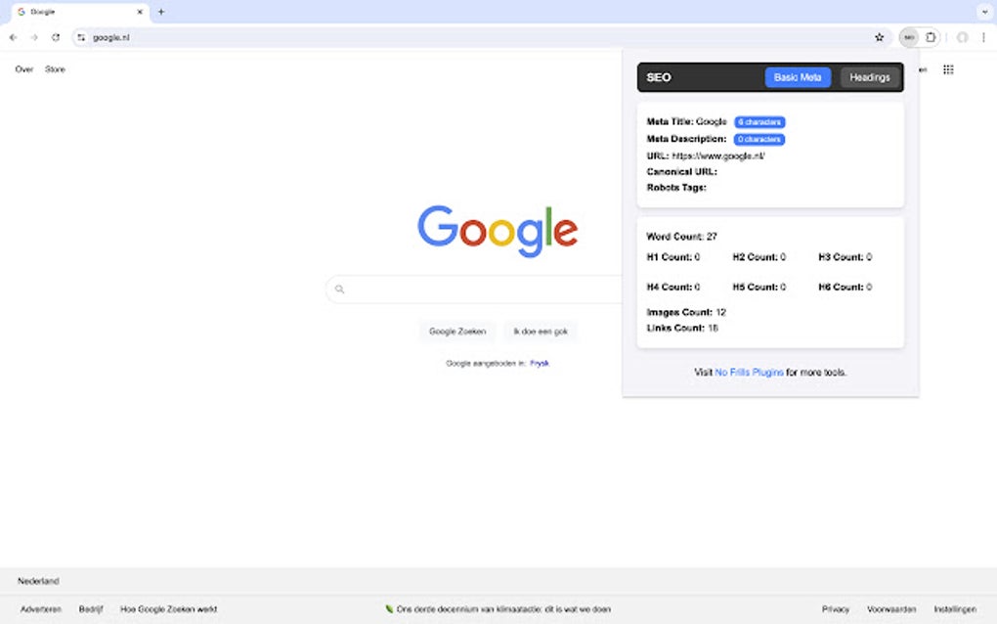Screen dimensions: 997x624
Task: Open a new browser tab with plus button
Action: [161, 12]
